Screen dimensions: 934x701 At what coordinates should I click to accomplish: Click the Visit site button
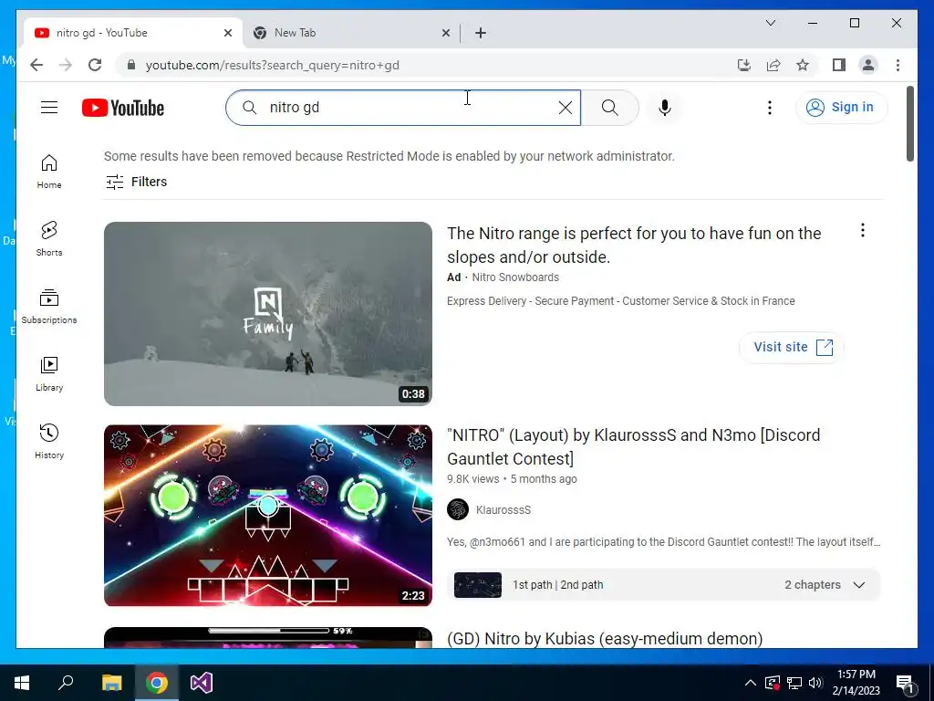[793, 347]
